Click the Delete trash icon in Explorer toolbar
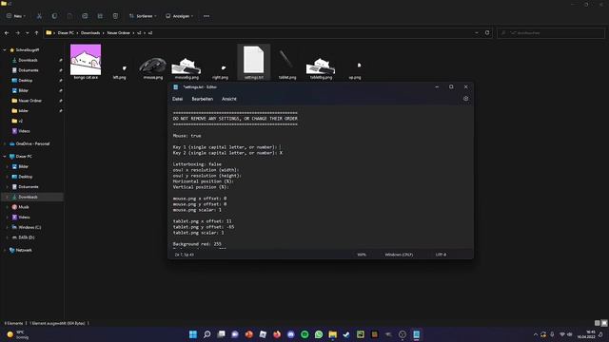Image resolution: width=609 pixels, height=342 pixels. pos(115,16)
